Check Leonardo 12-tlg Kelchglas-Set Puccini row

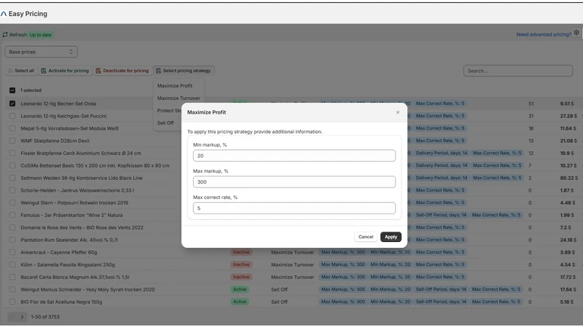(x=12, y=116)
